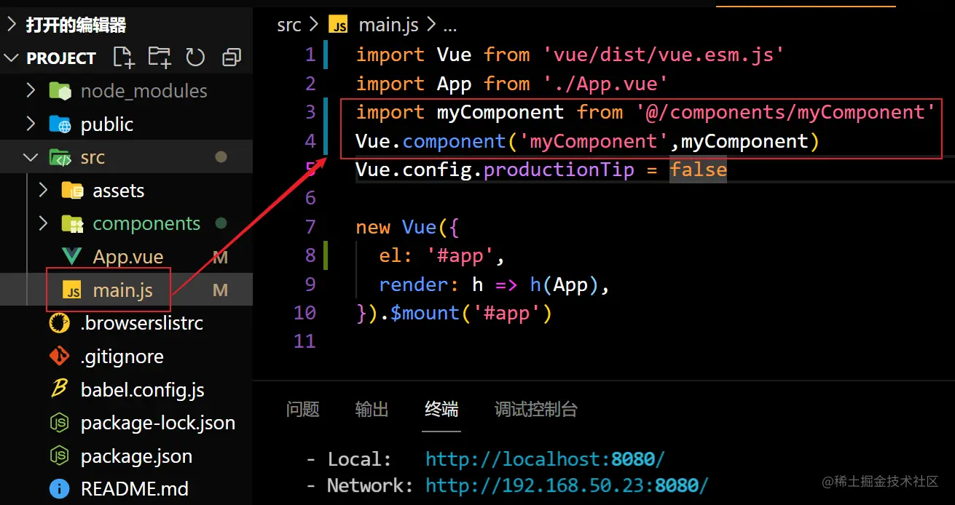
Task: Click line number 6 in the gutter
Action: [x=310, y=198]
